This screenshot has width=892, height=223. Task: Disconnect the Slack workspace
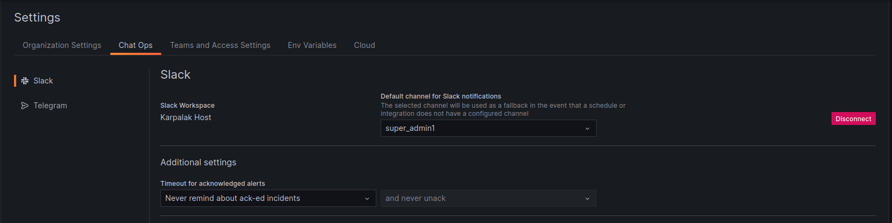click(x=853, y=119)
